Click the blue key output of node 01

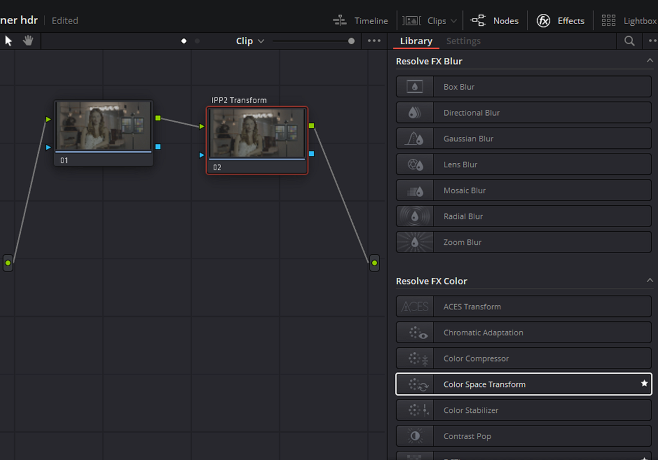[x=158, y=147]
